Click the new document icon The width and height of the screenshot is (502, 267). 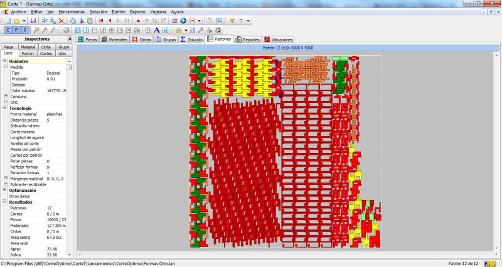coord(7,21)
